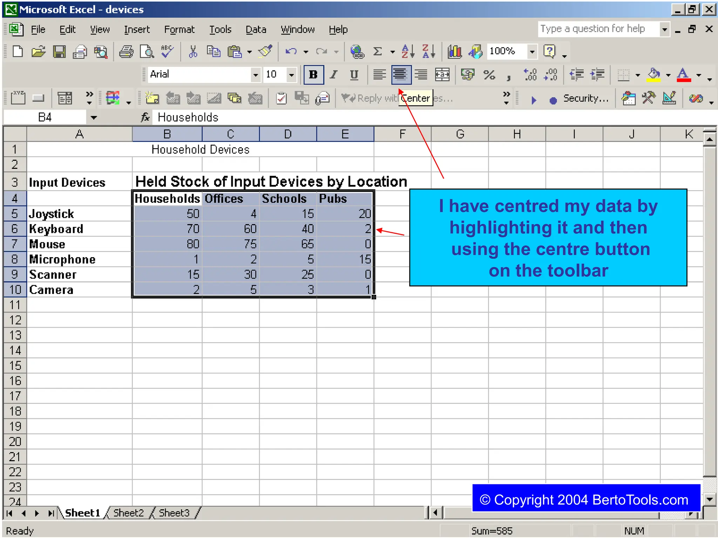Open the Font Color dropdown arrow
Viewport: 718px width, 538px height.
699,75
